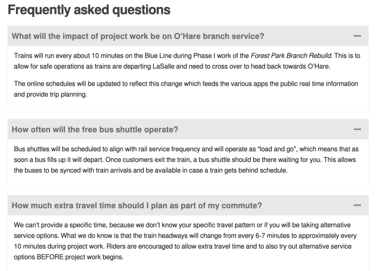Toggle the "How much extra travel time" question header
Image resolution: width=378 pixels, height=271 pixels.
[x=136, y=206]
